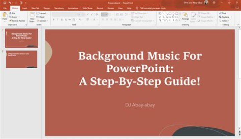This screenshot has height=139, width=241.
Task: Cut the selection with the scissors icon
Action: (10, 13)
